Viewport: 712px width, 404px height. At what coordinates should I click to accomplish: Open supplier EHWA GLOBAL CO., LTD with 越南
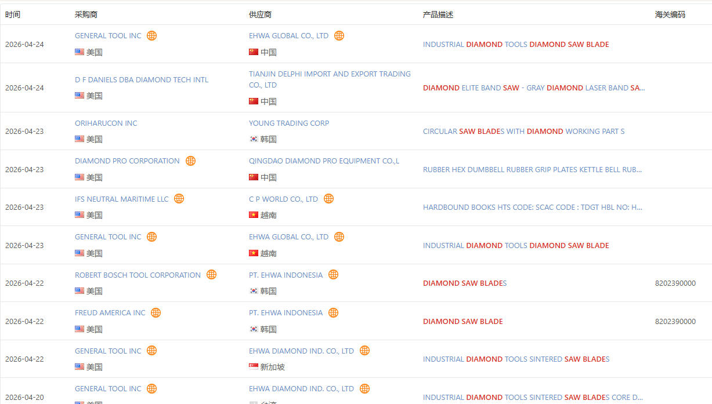coord(288,237)
